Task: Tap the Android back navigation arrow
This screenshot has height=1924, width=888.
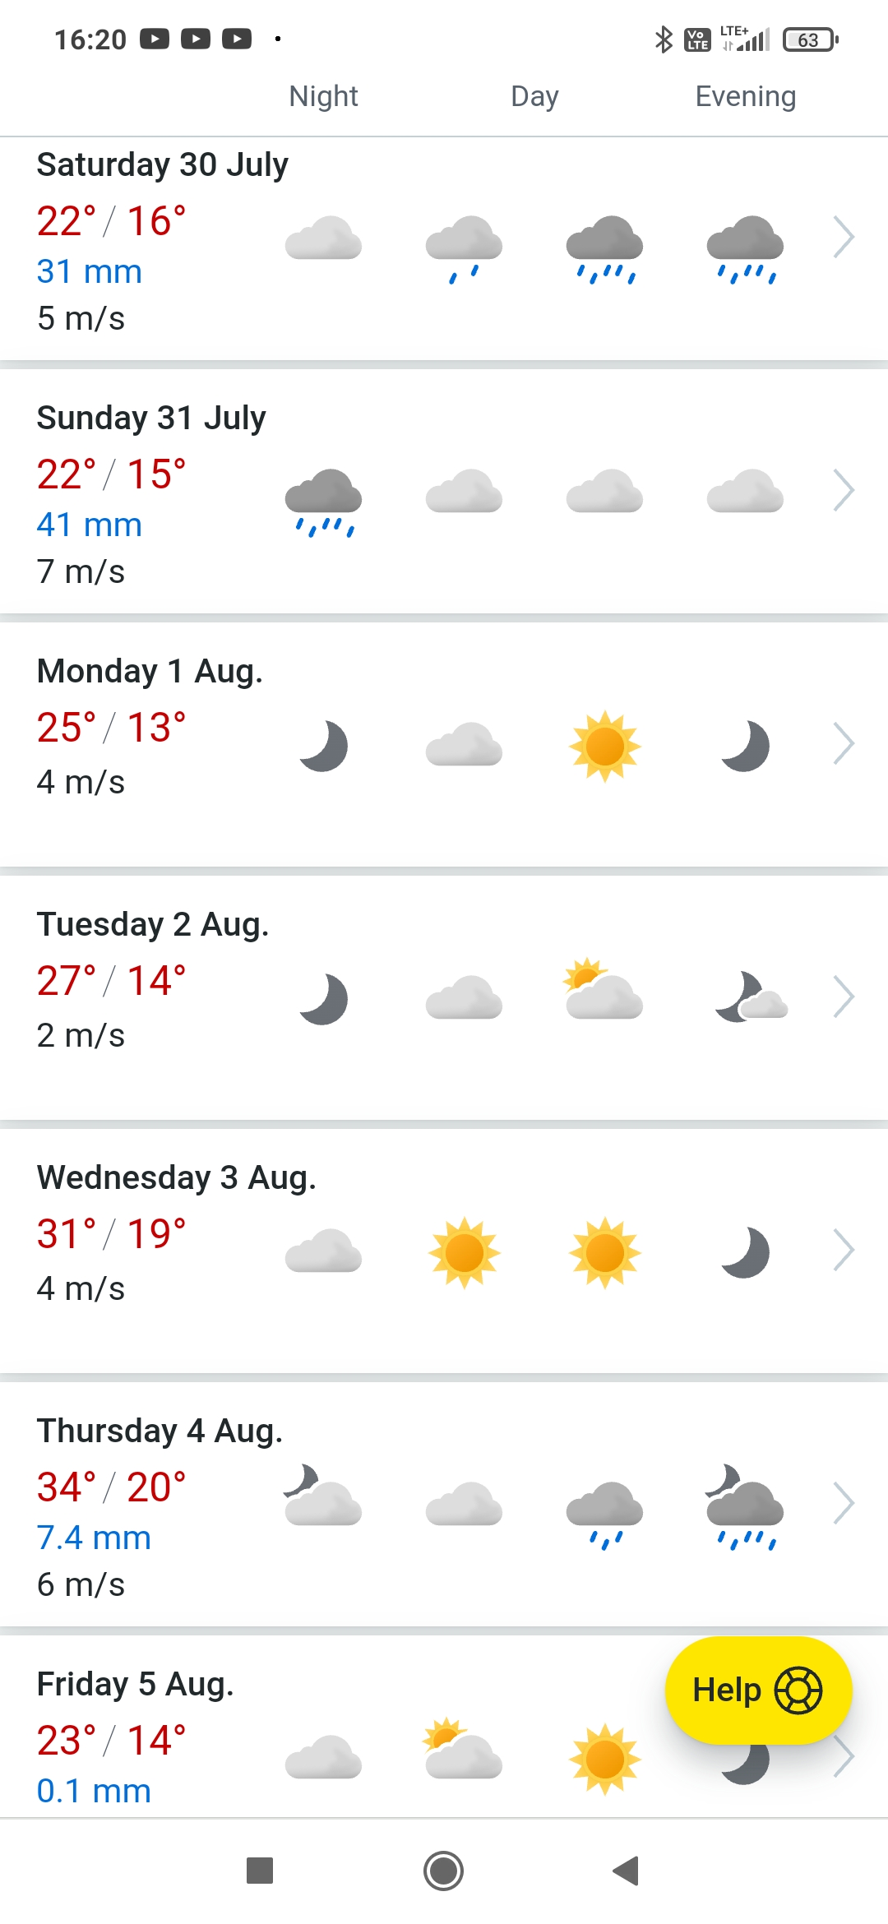Action: point(627,1871)
